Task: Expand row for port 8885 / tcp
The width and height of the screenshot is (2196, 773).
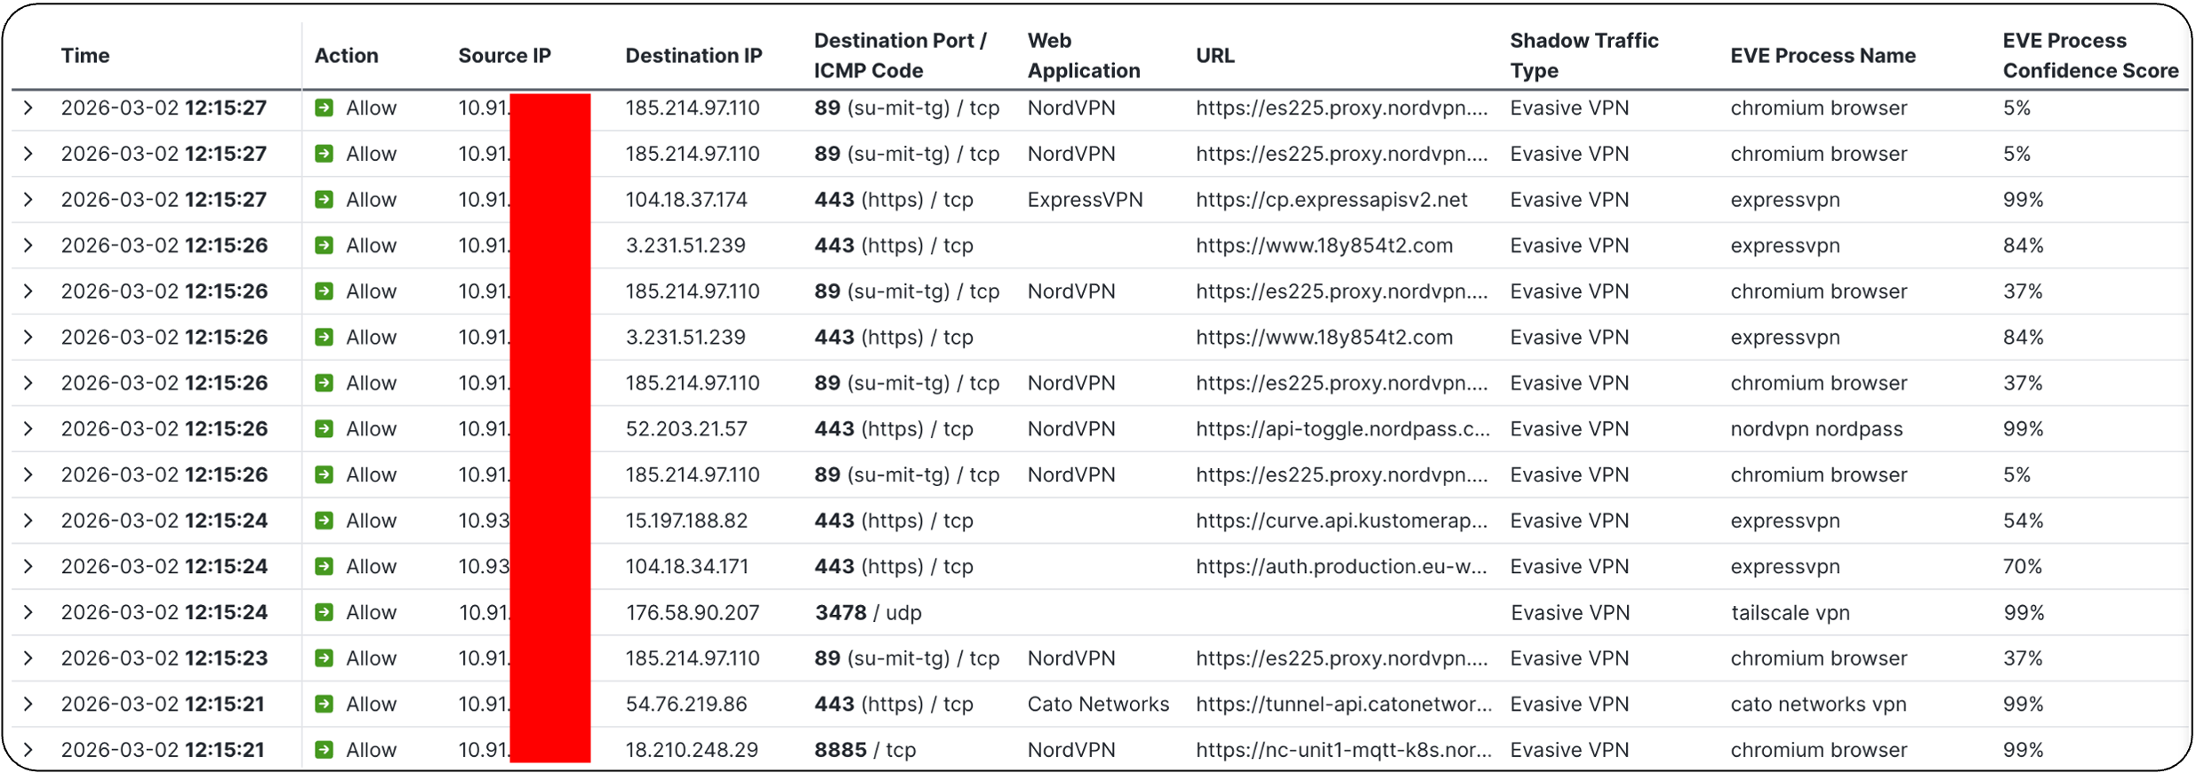Action: point(28,750)
